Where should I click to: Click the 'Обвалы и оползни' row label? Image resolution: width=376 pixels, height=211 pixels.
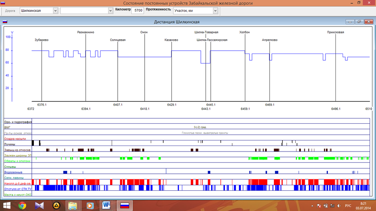(17, 161)
